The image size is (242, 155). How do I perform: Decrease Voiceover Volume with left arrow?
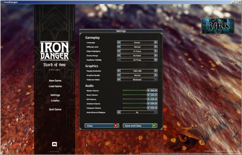point(149,108)
